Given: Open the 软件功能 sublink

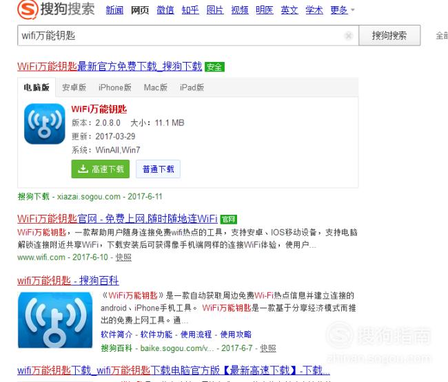Looking at the screenshot, I should pos(156,335).
